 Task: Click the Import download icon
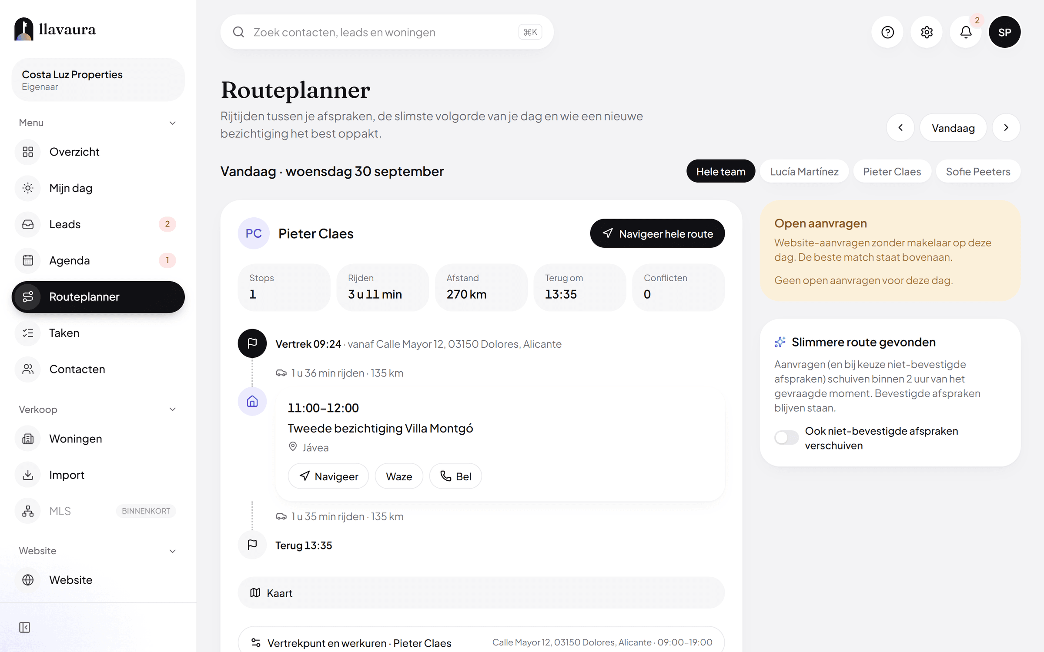click(28, 475)
